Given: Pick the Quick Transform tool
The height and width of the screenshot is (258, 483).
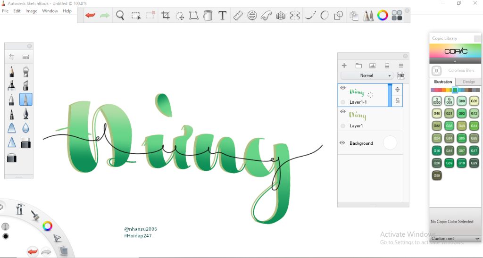Looking at the screenshot, I should click(x=180, y=16).
